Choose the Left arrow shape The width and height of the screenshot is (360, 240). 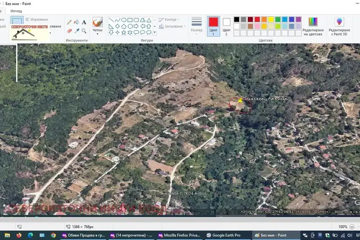click(x=143, y=27)
